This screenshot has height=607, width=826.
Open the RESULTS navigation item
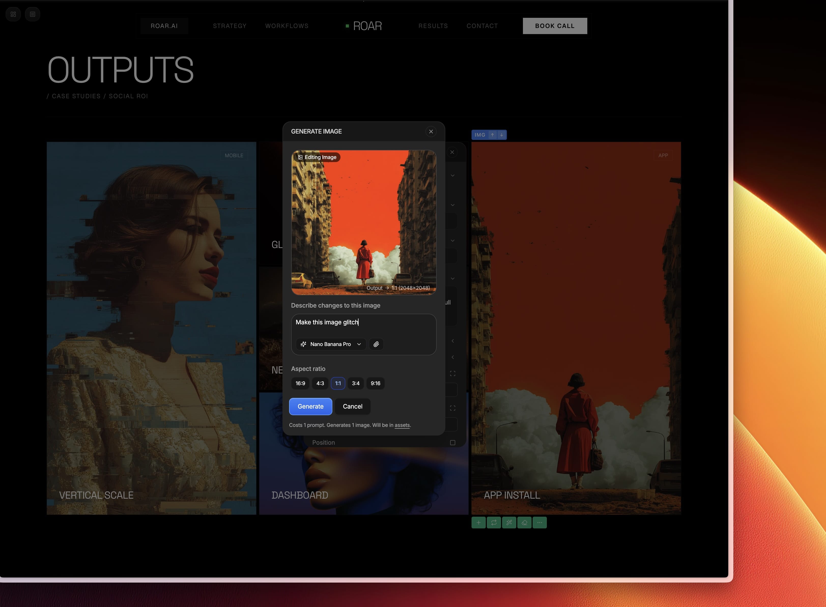coord(433,26)
